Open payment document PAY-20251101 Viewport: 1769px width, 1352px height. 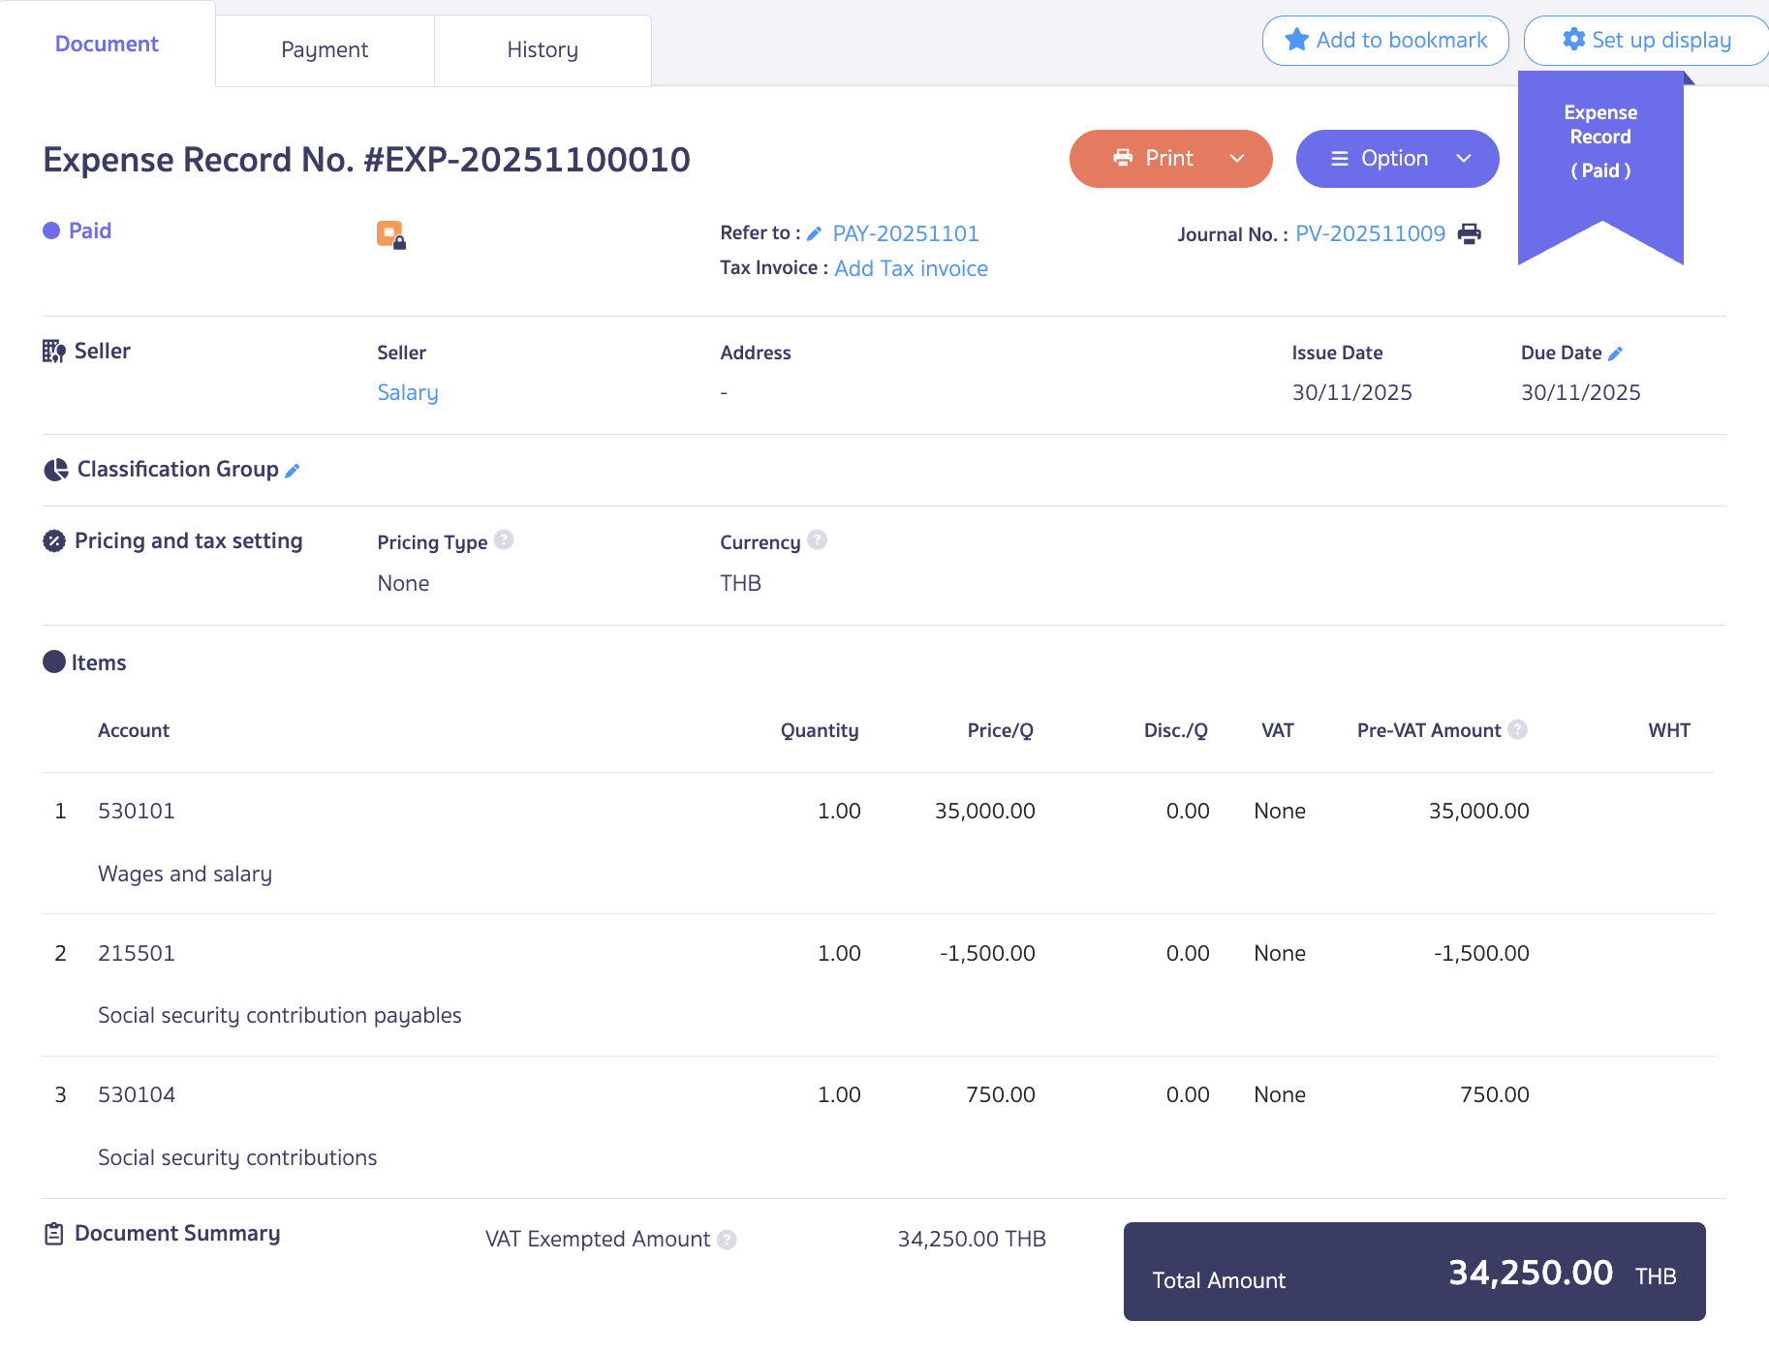coord(906,233)
